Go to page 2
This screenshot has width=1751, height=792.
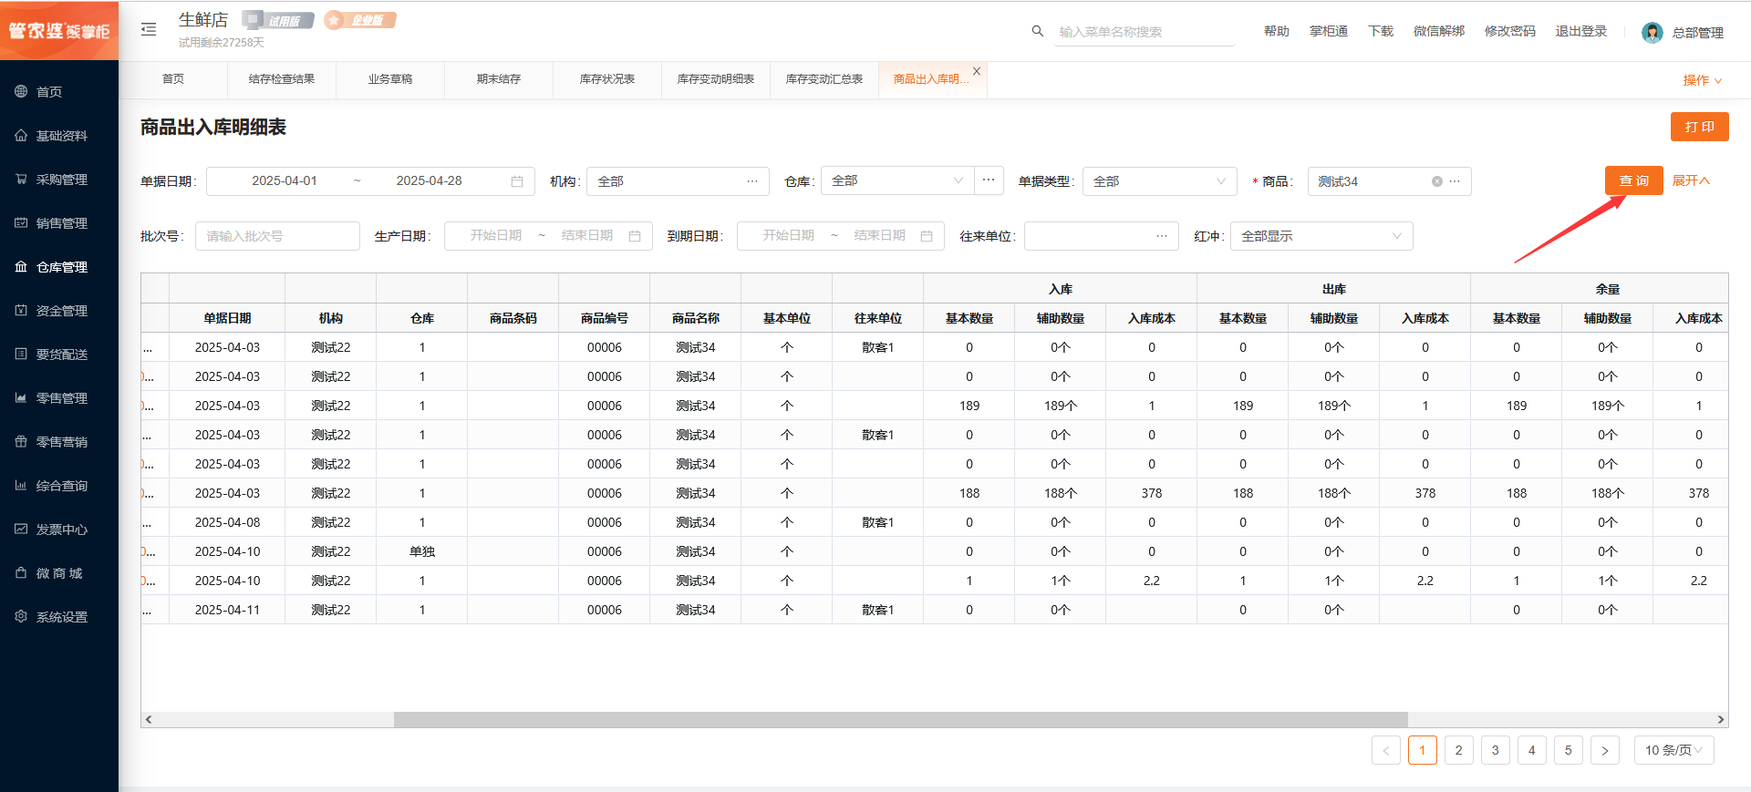point(1459,750)
